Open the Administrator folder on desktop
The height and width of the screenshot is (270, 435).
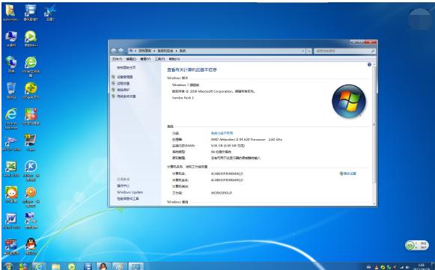point(10,13)
